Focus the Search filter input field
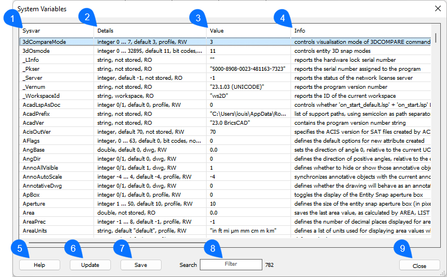 (231, 265)
